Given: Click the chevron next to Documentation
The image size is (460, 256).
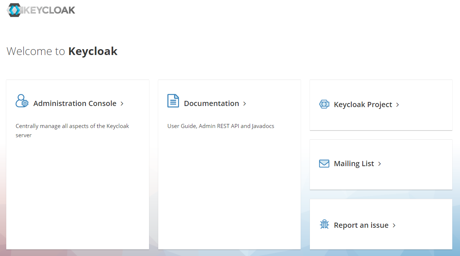Looking at the screenshot, I should (245, 103).
